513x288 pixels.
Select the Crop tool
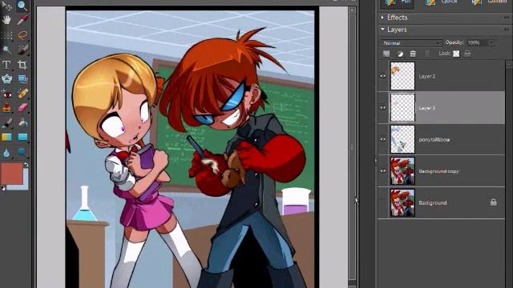click(22, 64)
